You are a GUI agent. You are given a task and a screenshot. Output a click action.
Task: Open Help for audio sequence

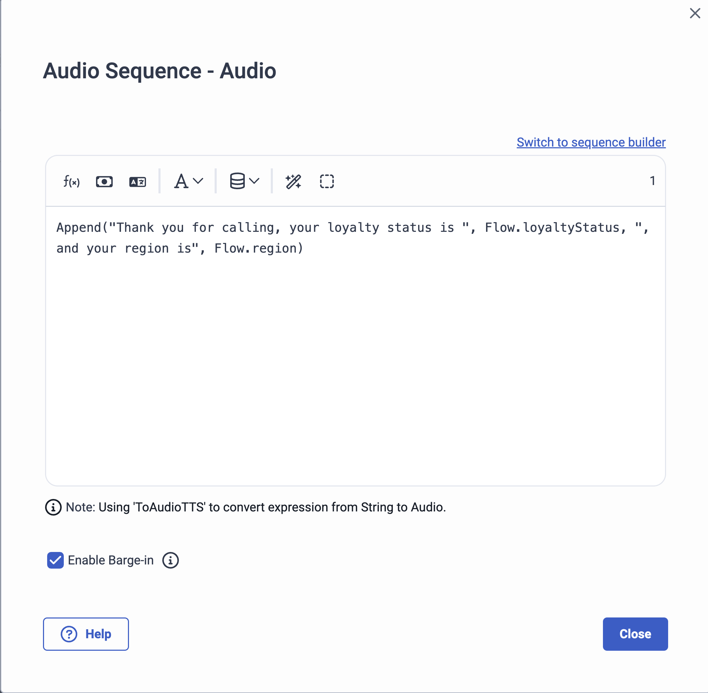point(86,634)
